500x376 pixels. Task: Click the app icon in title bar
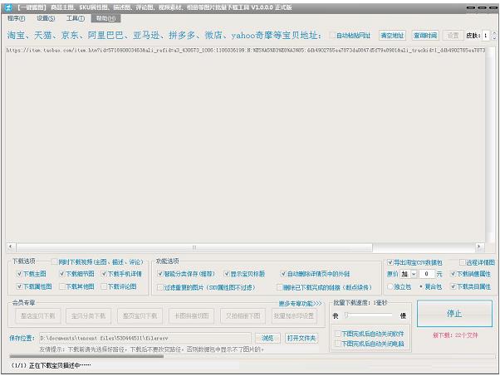7,6
